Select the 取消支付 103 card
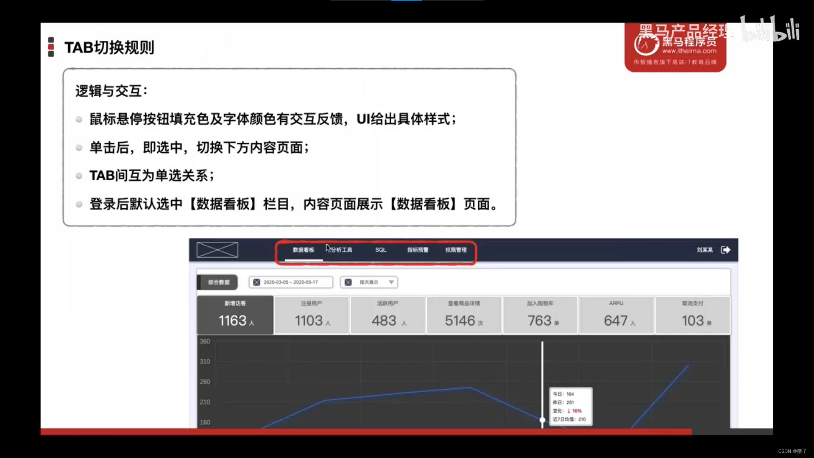814x458 pixels. [x=693, y=315]
